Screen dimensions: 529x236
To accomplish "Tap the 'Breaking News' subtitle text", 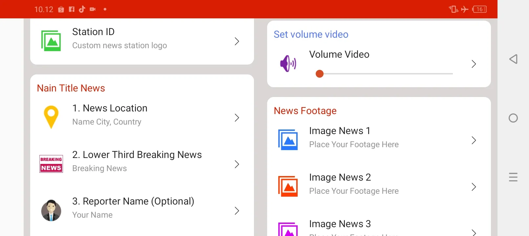I will [x=99, y=168].
